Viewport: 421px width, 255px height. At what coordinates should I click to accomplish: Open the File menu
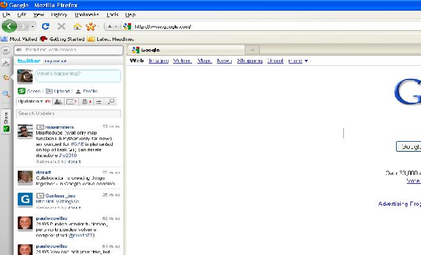(6, 14)
